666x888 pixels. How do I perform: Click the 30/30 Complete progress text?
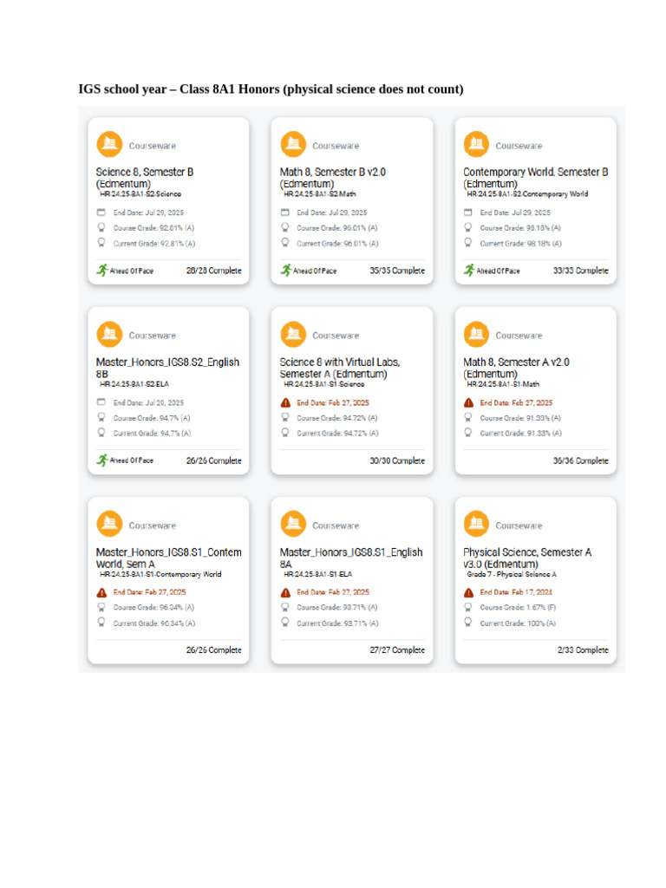[x=397, y=460]
